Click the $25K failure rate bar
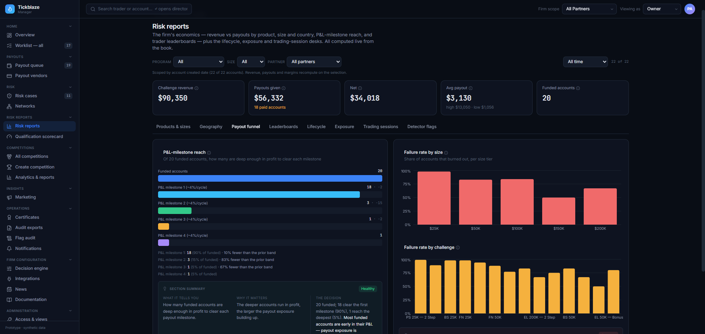Viewport: 705px width, 334px height. coord(434,198)
